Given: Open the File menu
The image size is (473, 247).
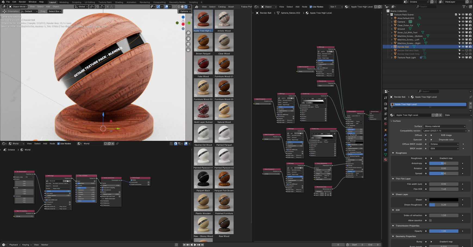Looking at the screenshot, I should coord(8,2).
